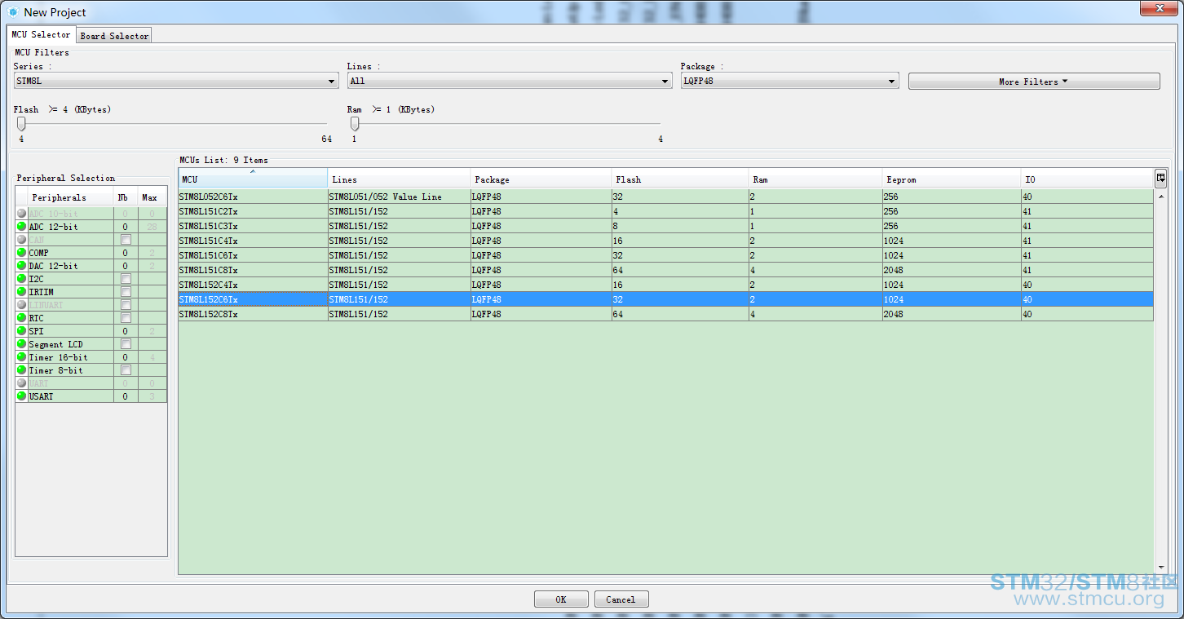Click the Nb field for COMP

[x=126, y=253]
